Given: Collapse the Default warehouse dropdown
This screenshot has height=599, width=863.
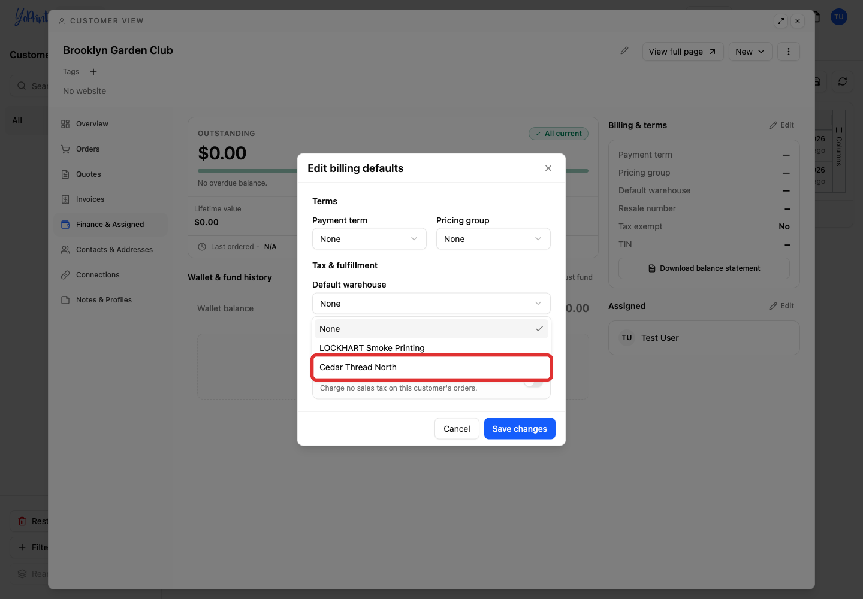Looking at the screenshot, I should pyautogui.click(x=431, y=304).
